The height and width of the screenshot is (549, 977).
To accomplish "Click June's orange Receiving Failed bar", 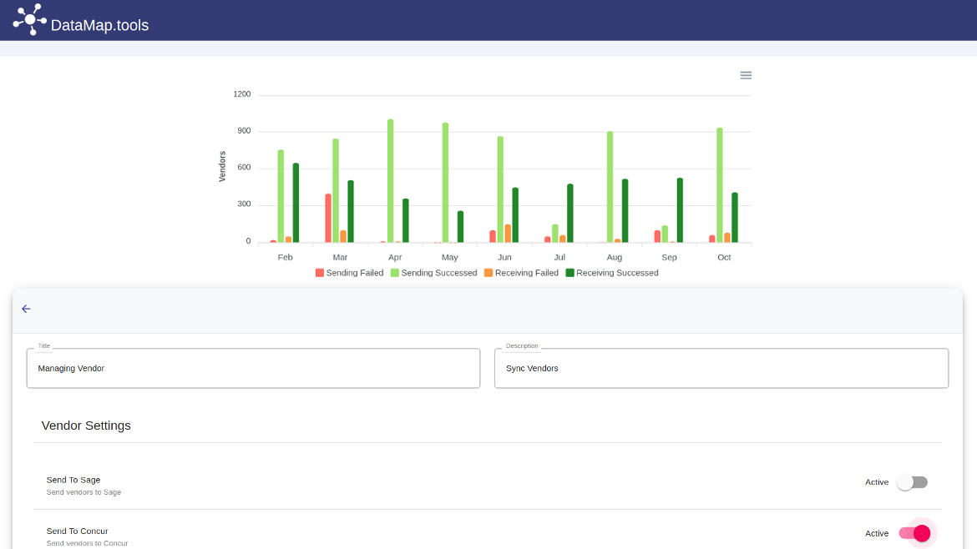I will [x=508, y=234].
